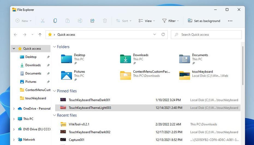Image resolution: width=254 pixels, height=145 pixels.
Task: Collapse the Quick access tree node
Action: pos(14,49)
